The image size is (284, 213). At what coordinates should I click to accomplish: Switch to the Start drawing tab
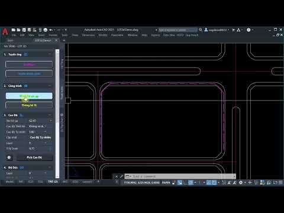pos(11,40)
